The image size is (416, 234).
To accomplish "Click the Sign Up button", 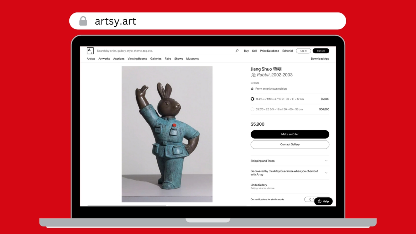I will click(x=321, y=51).
